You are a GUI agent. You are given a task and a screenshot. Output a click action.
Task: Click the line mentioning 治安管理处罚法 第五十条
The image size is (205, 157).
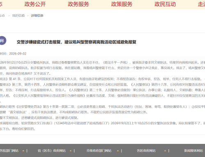tap(102, 107)
